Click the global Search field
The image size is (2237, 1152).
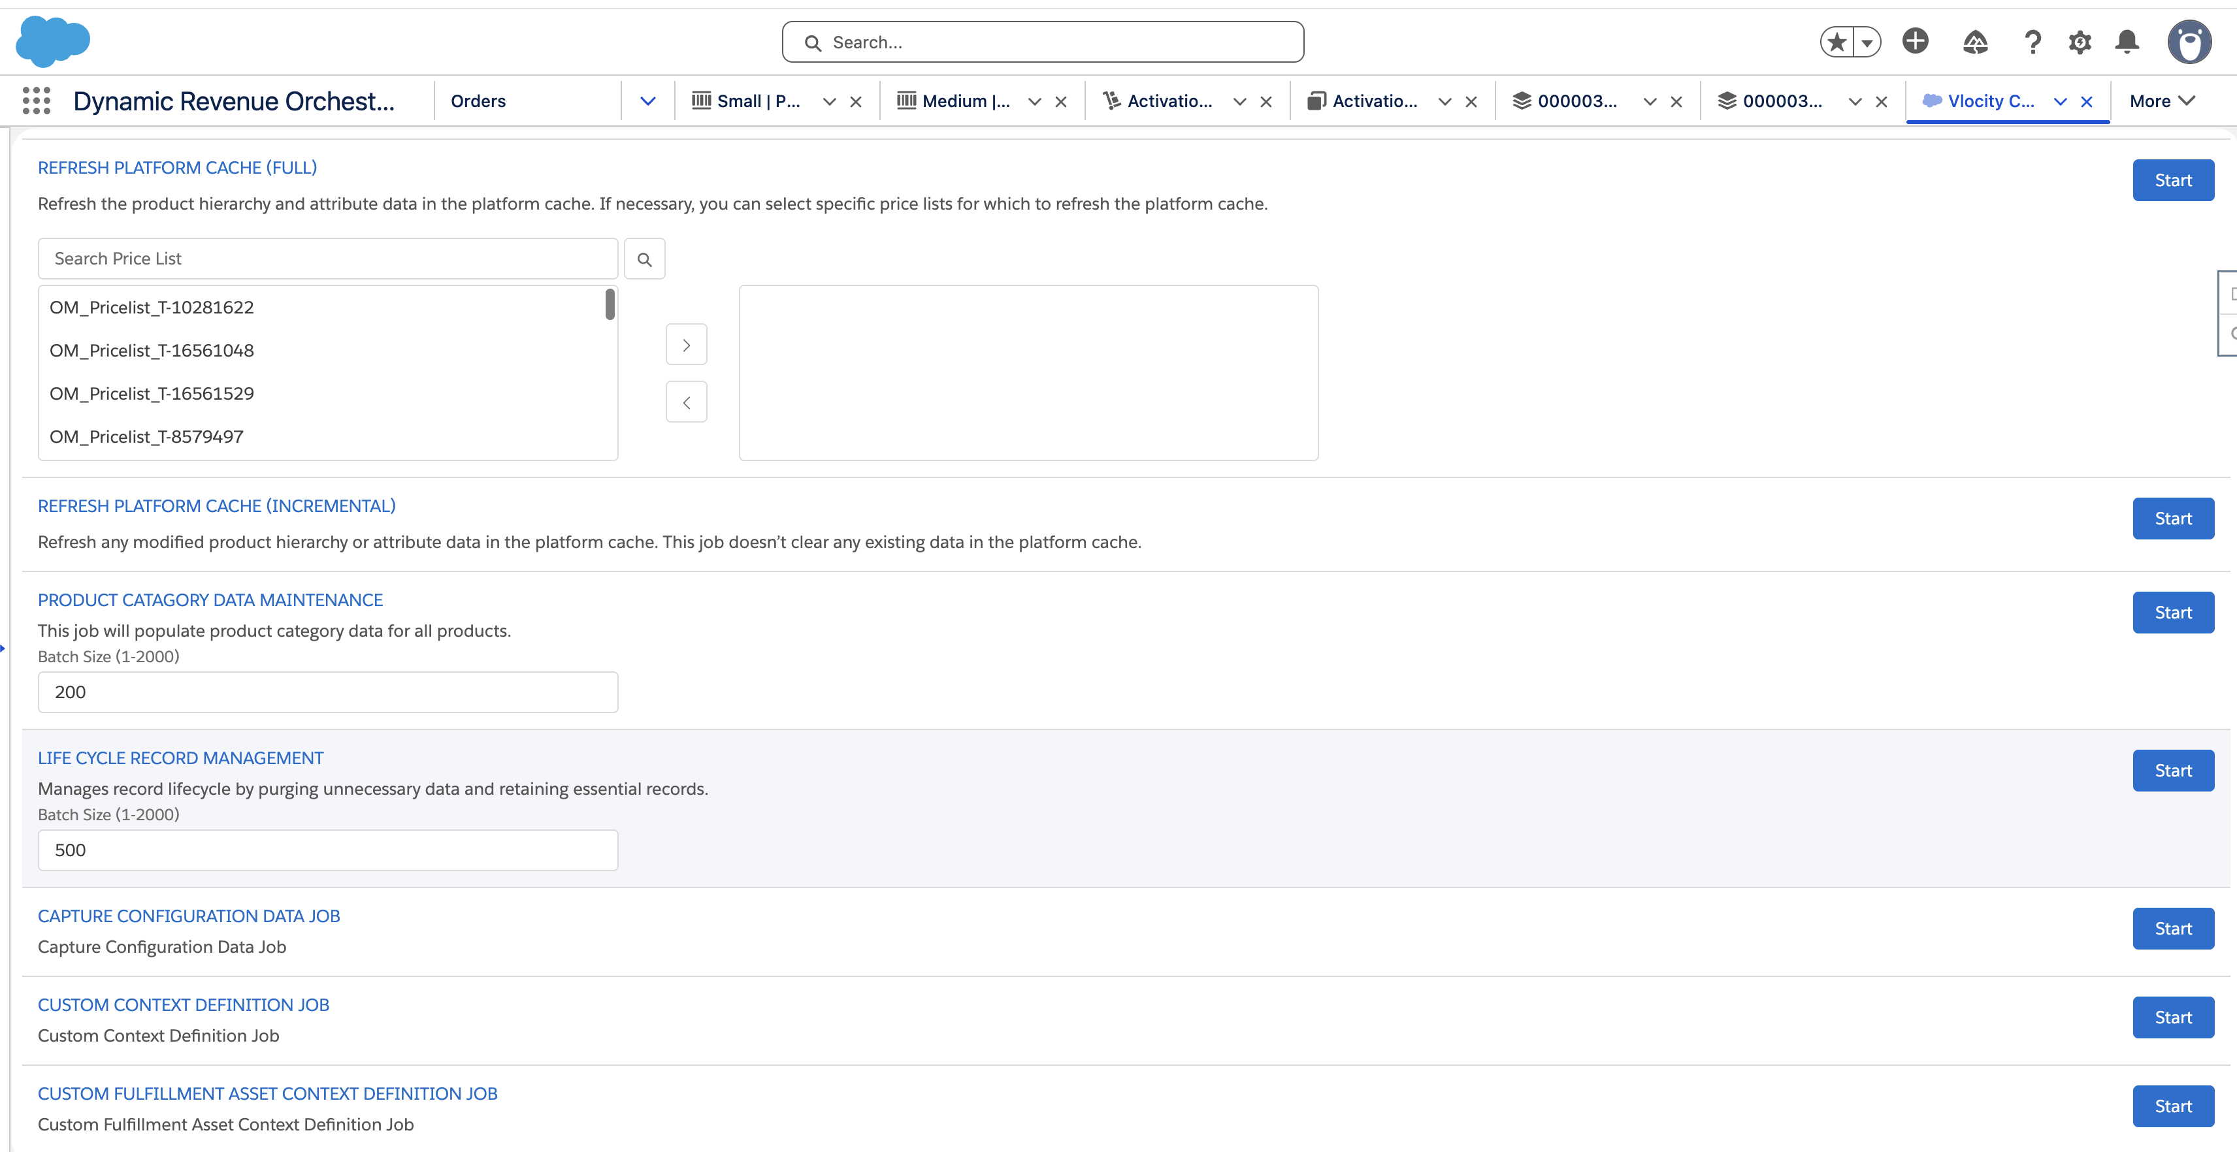[x=1042, y=42]
